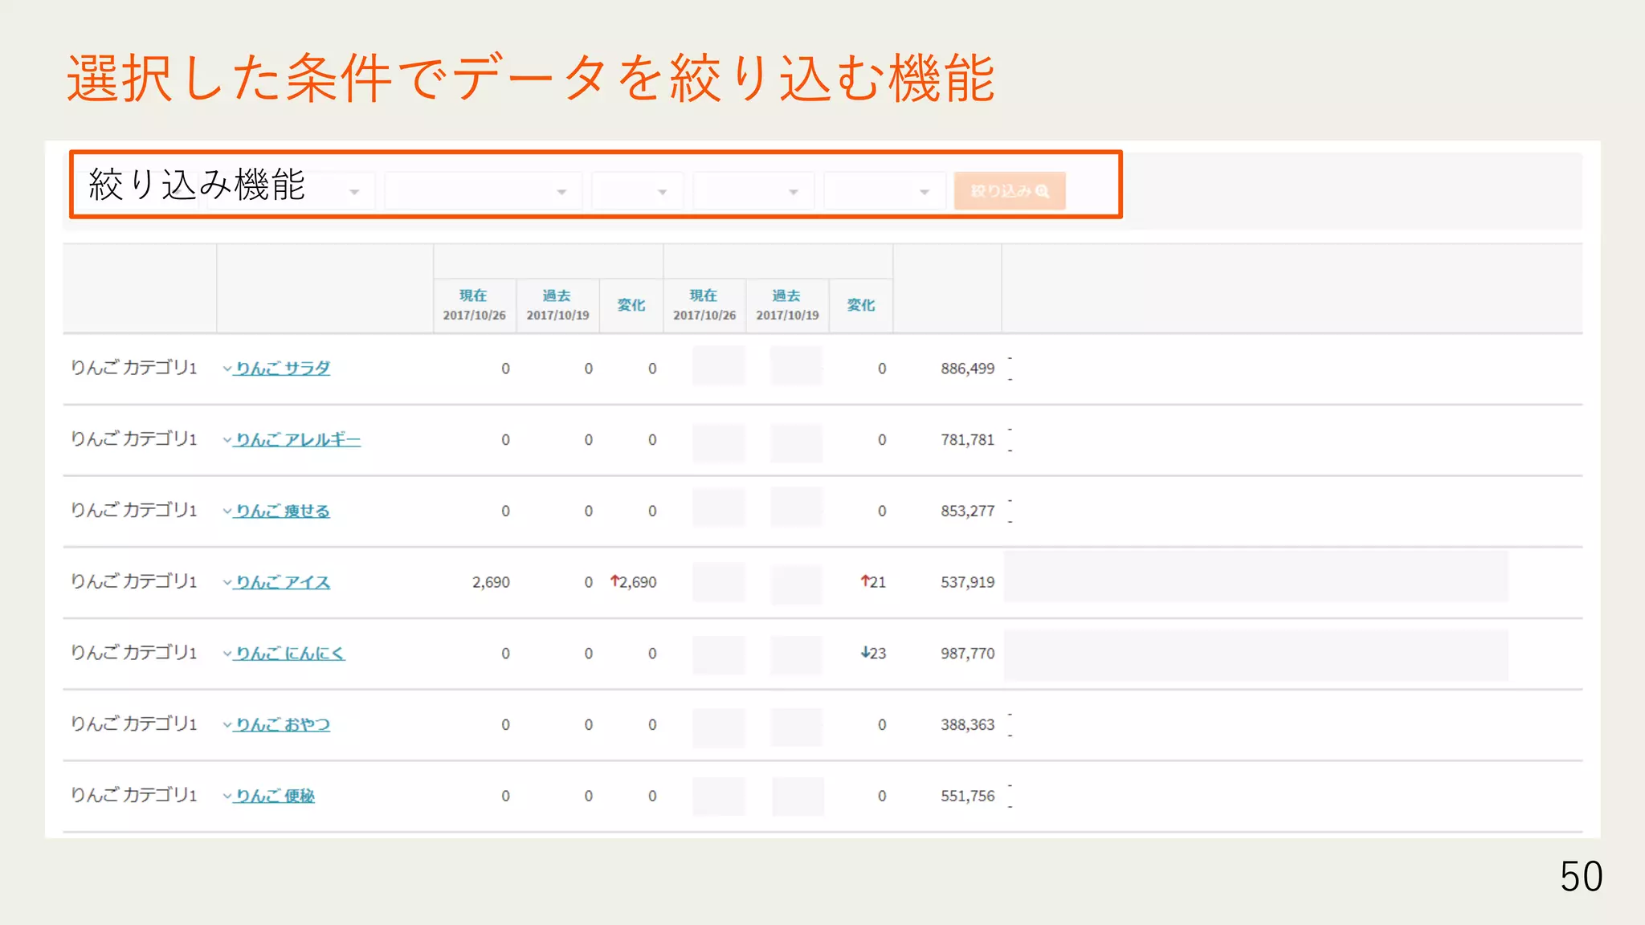Select the value 886,499

click(968, 369)
